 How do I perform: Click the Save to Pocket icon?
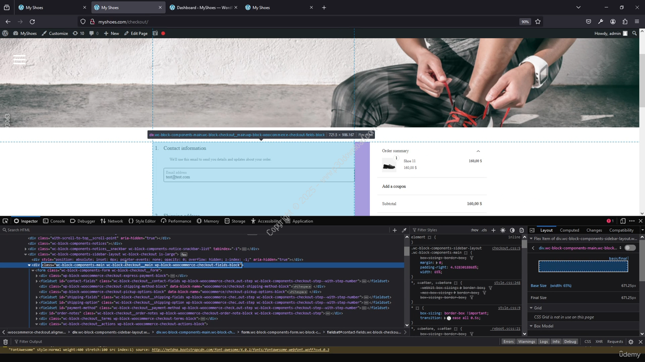tap(588, 22)
